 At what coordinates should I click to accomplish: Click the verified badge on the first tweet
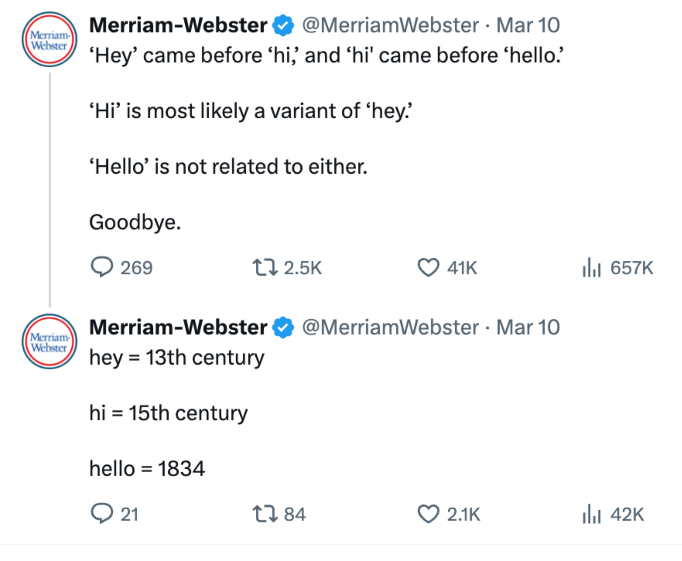(283, 25)
